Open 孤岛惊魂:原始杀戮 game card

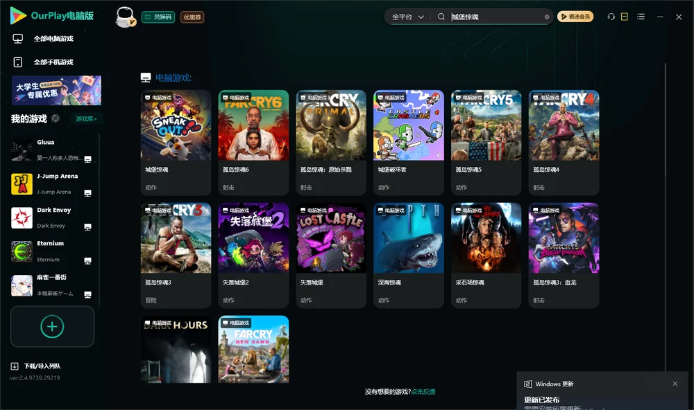(331, 143)
